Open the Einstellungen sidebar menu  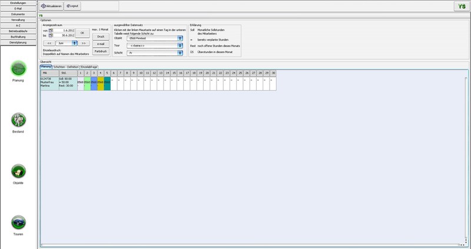tap(18, 3)
